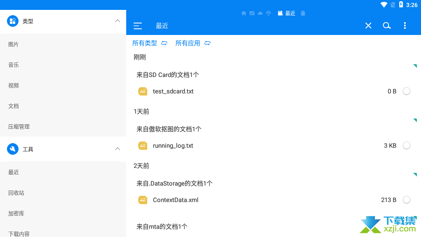Close the current 最近 window with X
Viewport: 421px width, 237px height.
click(x=368, y=26)
